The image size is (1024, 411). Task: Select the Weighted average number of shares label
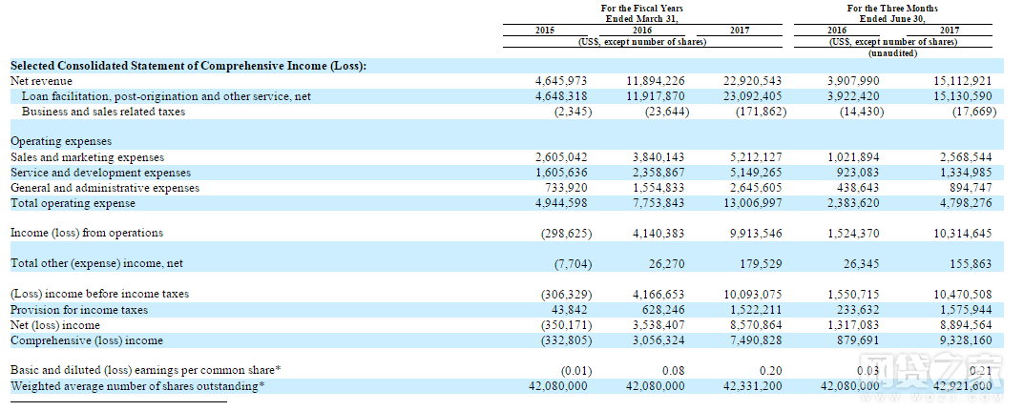click(x=137, y=386)
